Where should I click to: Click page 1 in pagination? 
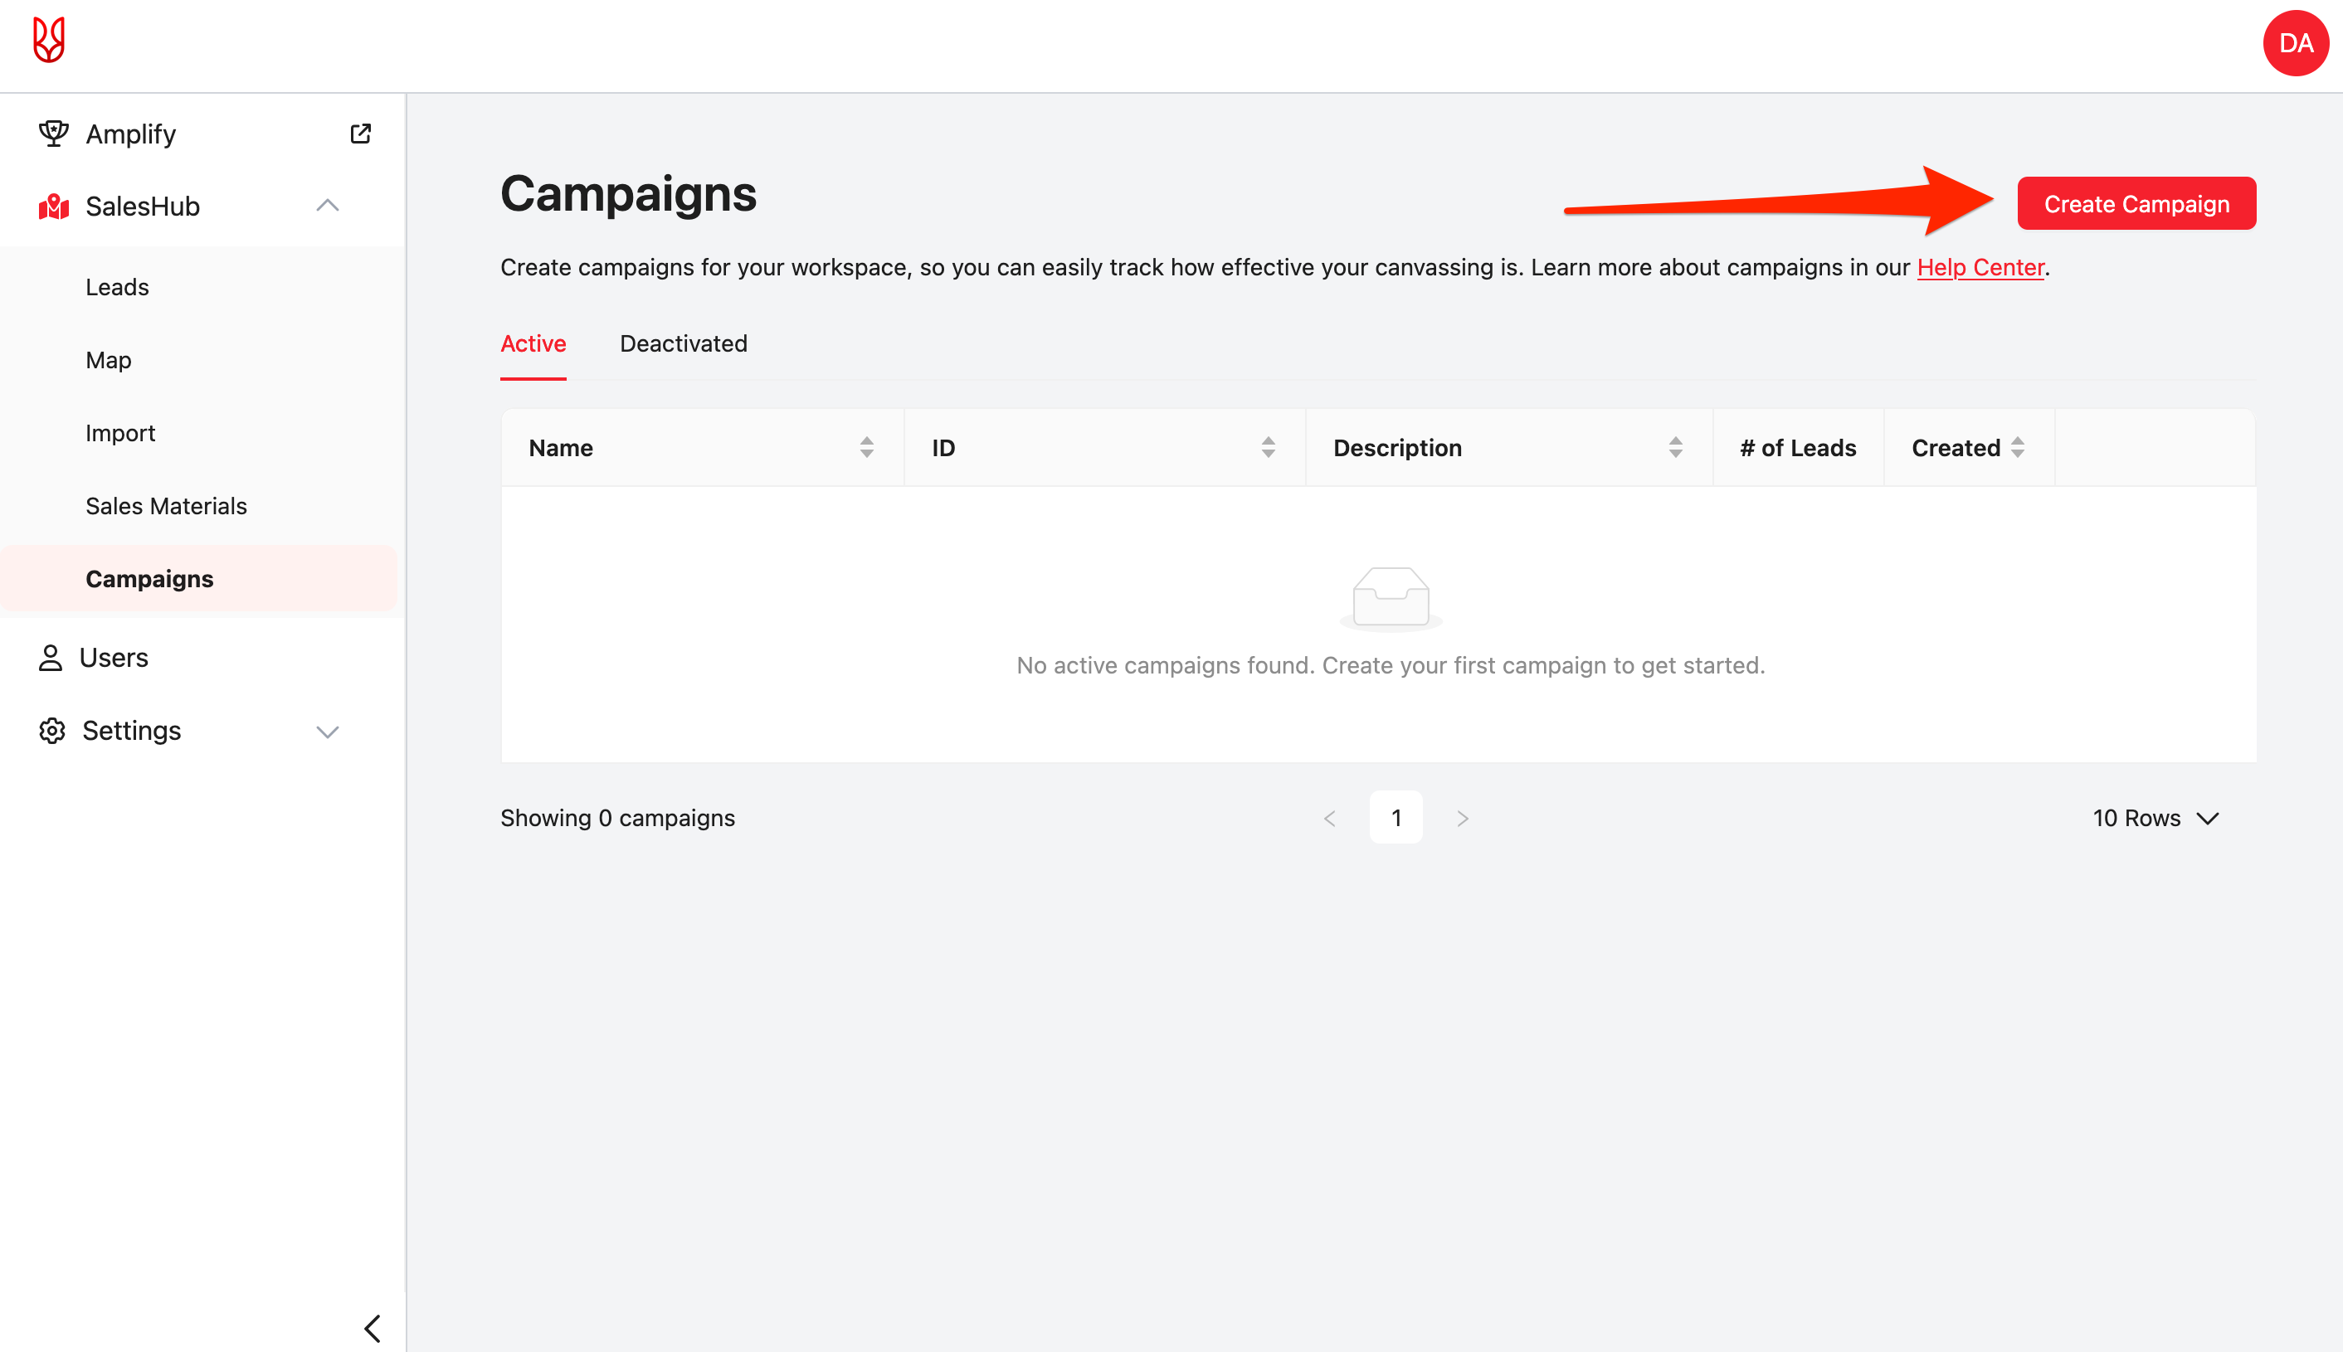1396,818
